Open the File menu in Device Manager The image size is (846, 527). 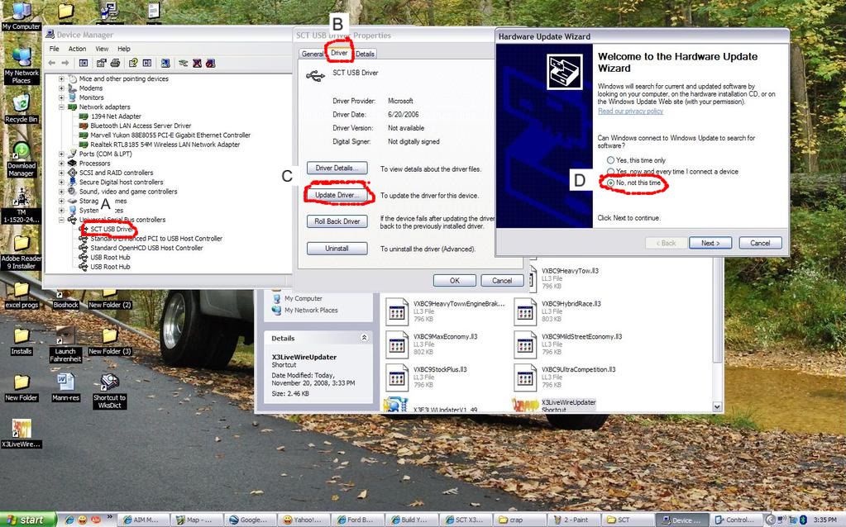tap(55, 49)
